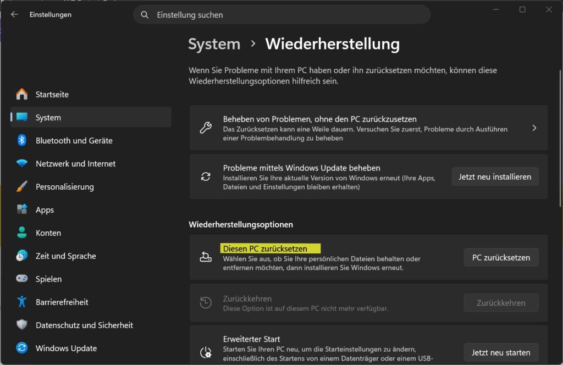Click the Wiederherstellungsoptionen section heading
The image size is (563, 365).
[x=241, y=224]
